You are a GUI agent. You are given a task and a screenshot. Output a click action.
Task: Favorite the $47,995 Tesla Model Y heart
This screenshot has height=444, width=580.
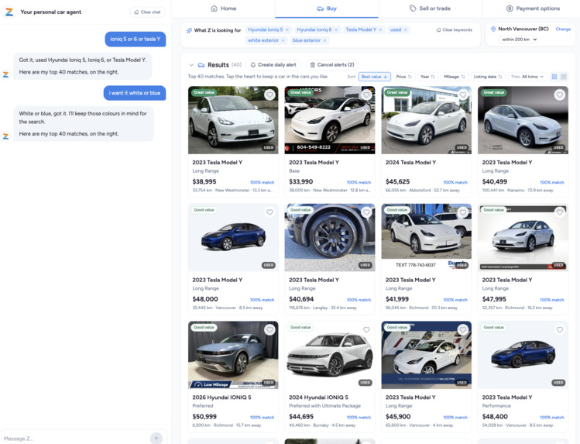[560, 212]
